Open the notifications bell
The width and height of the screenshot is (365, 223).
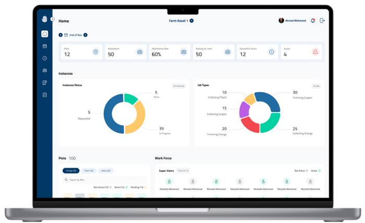tap(313, 21)
